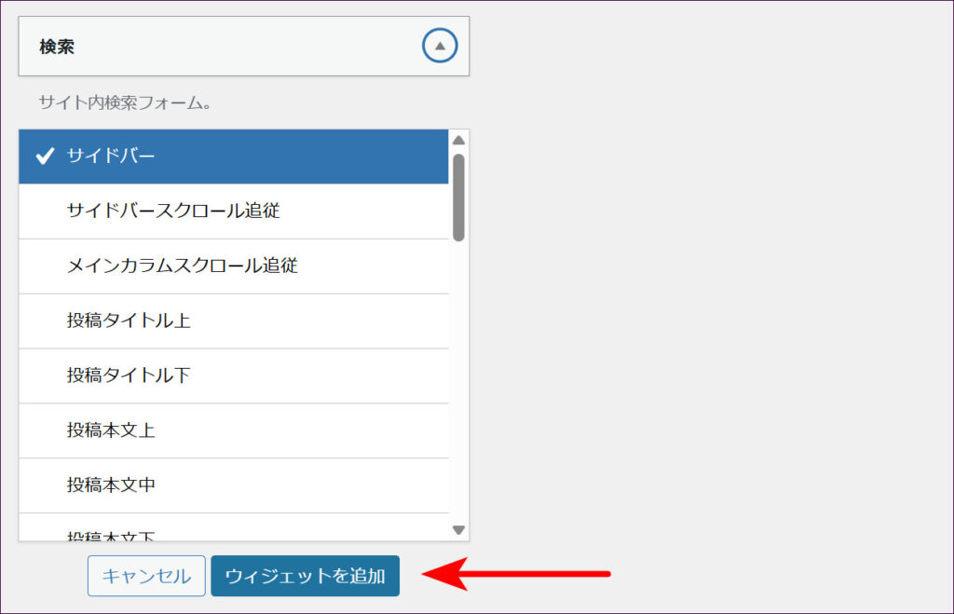Choose the 投稿本文上 list entry

111,430
